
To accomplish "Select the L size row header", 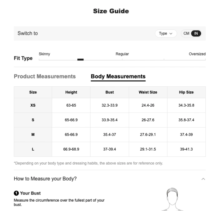I will (33, 149).
